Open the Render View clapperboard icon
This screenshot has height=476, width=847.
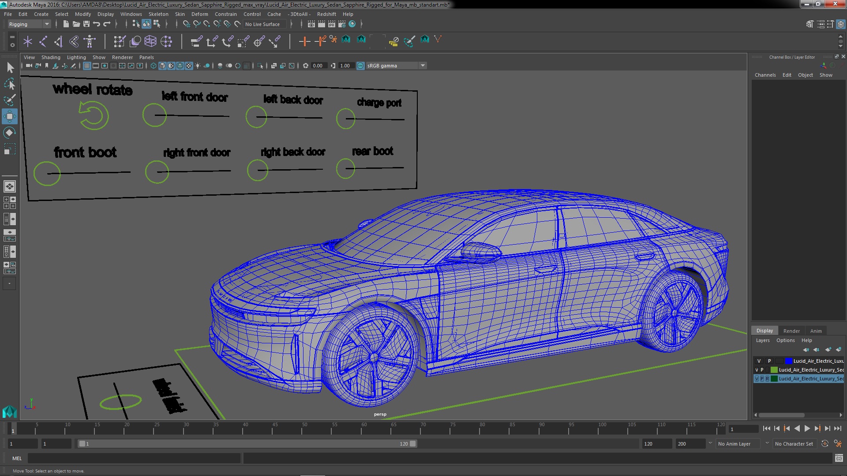point(311,24)
